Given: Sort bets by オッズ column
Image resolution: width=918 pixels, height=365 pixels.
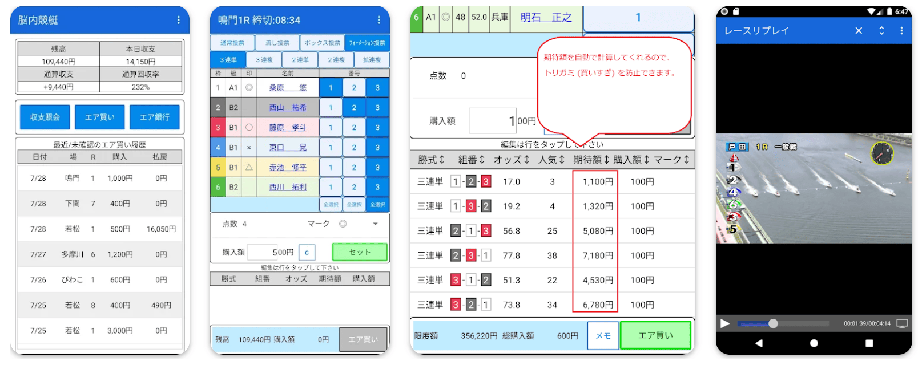Looking at the screenshot, I should [512, 160].
